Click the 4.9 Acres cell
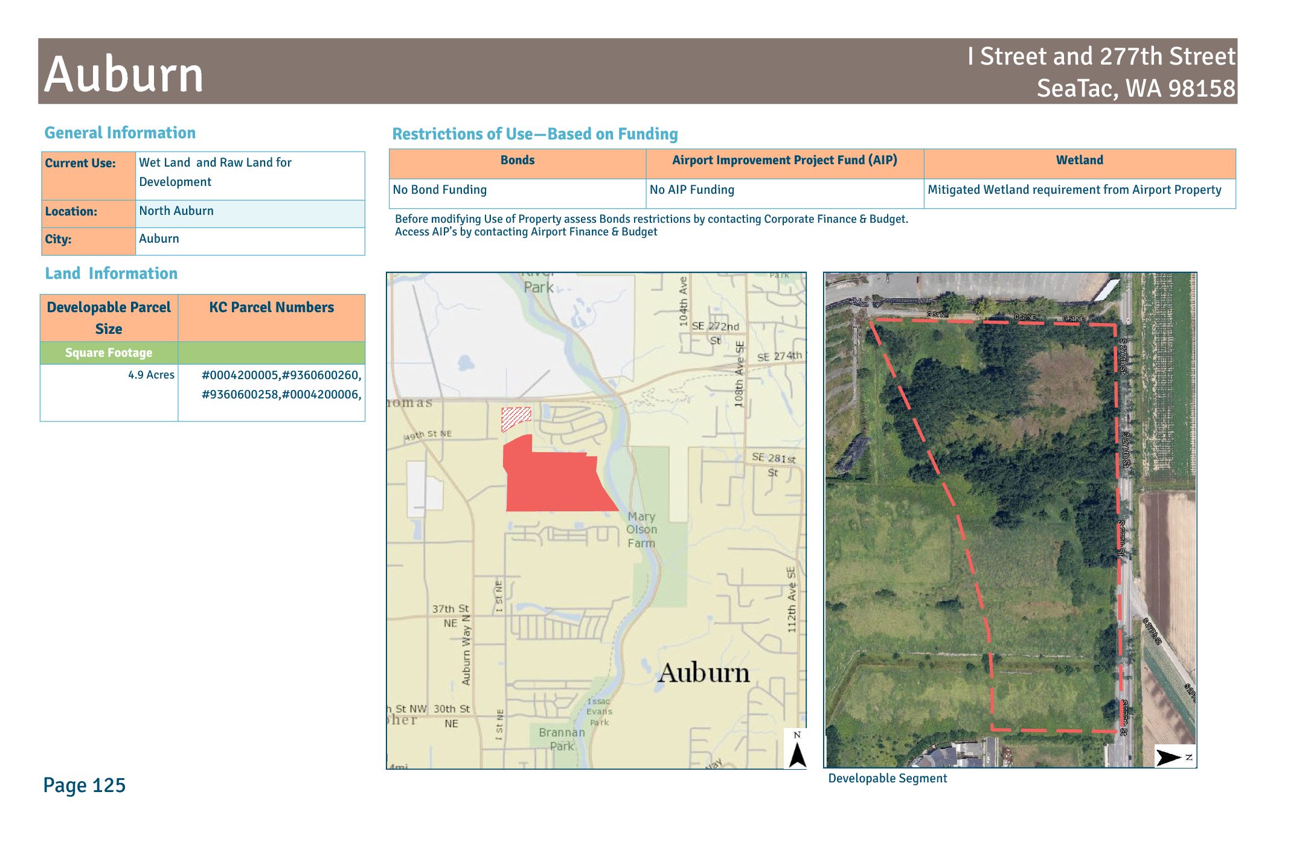The height and width of the screenshot is (850, 1314). [x=150, y=375]
